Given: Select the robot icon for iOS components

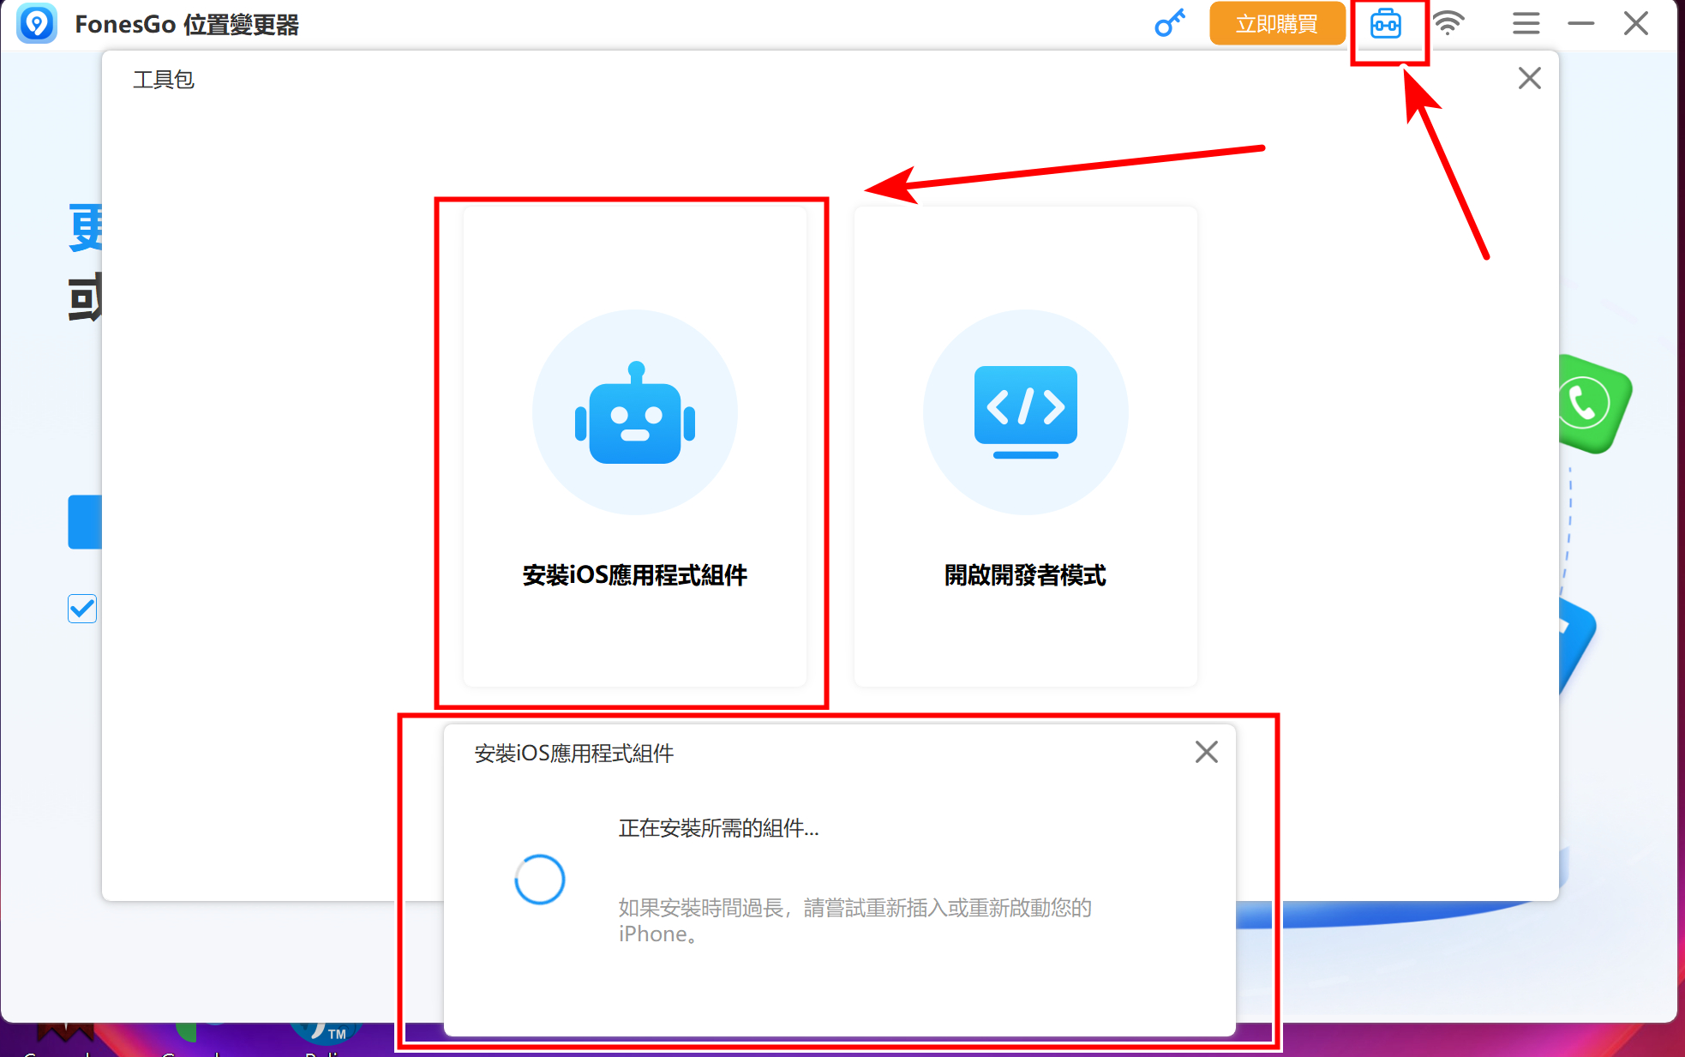Looking at the screenshot, I should [x=635, y=412].
